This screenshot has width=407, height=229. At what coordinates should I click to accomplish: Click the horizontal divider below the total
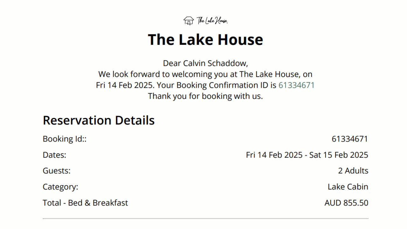click(x=206, y=219)
